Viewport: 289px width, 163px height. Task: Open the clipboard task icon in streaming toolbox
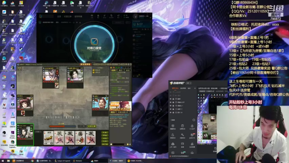click(x=182, y=127)
